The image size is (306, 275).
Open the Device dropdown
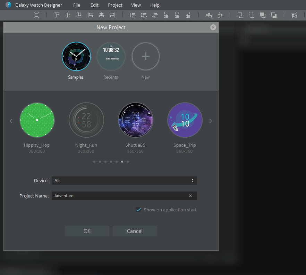coord(124,180)
